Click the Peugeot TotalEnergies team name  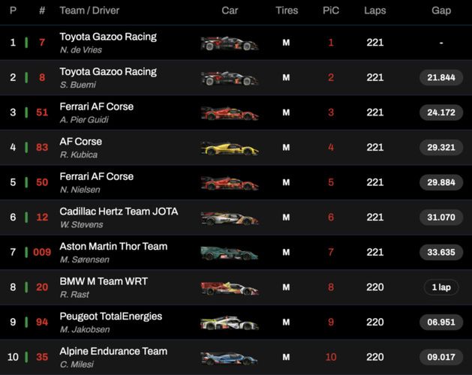click(x=110, y=316)
